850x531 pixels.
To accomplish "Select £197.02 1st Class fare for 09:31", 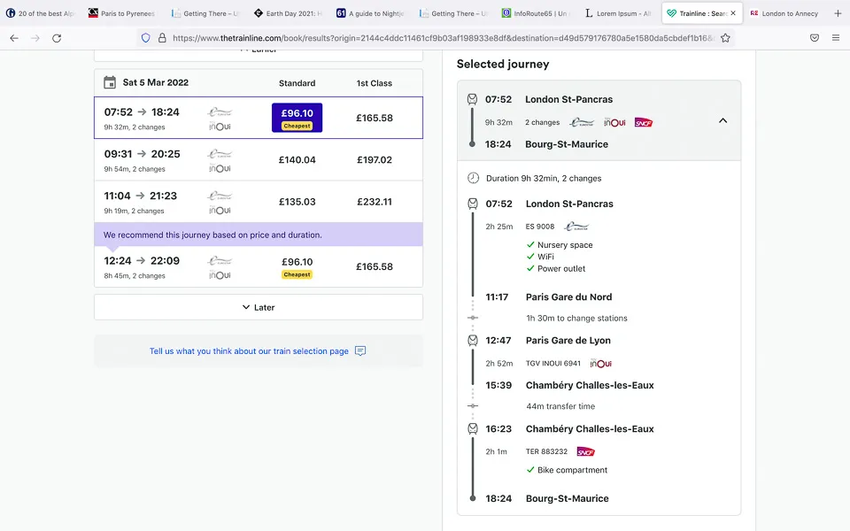I will tap(374, 160).
